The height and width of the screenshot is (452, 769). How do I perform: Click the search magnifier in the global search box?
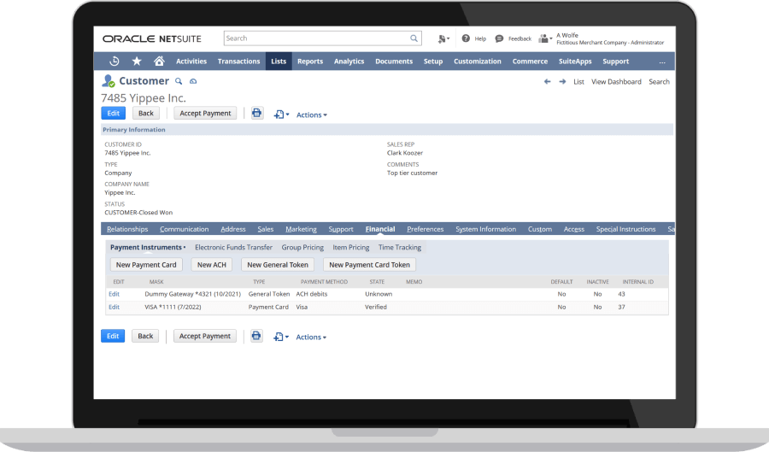click(x=414, y=38)
